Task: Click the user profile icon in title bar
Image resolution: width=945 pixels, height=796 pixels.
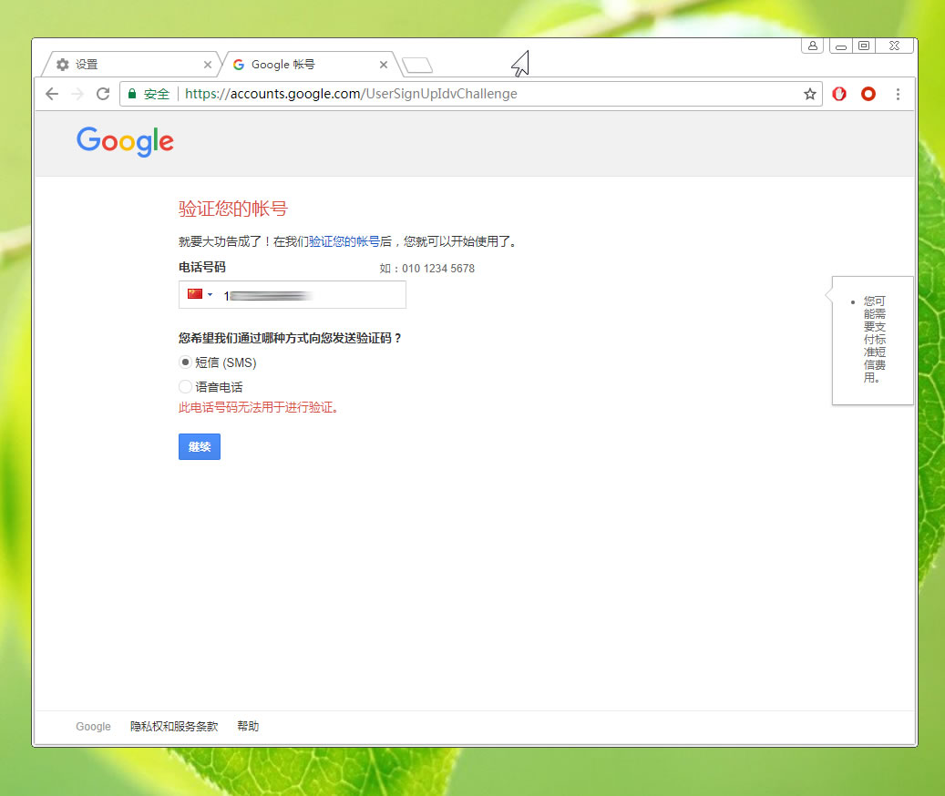Action: coord(813,46)
